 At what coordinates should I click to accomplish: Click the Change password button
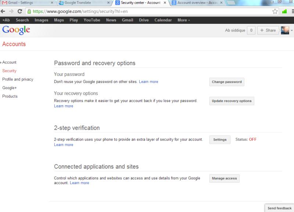227,82
